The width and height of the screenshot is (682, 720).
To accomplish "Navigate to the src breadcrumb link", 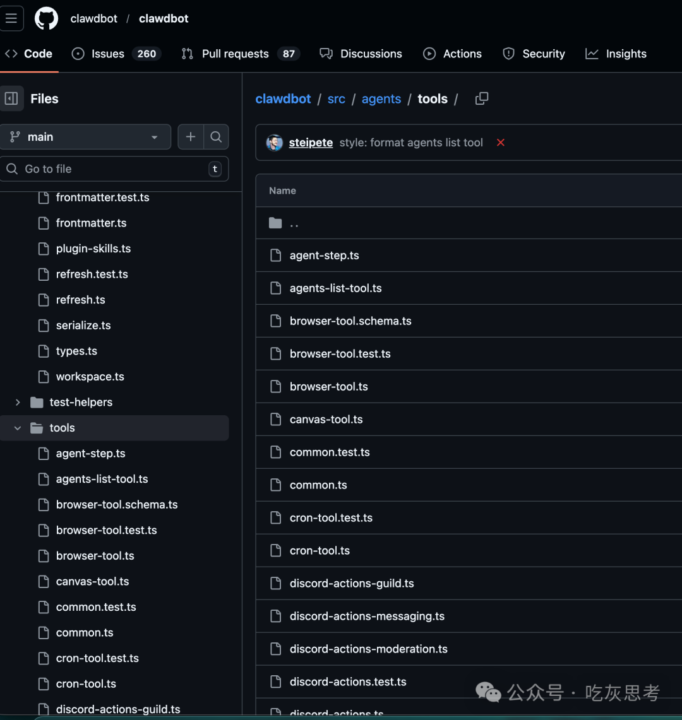I will pos(336,98).
